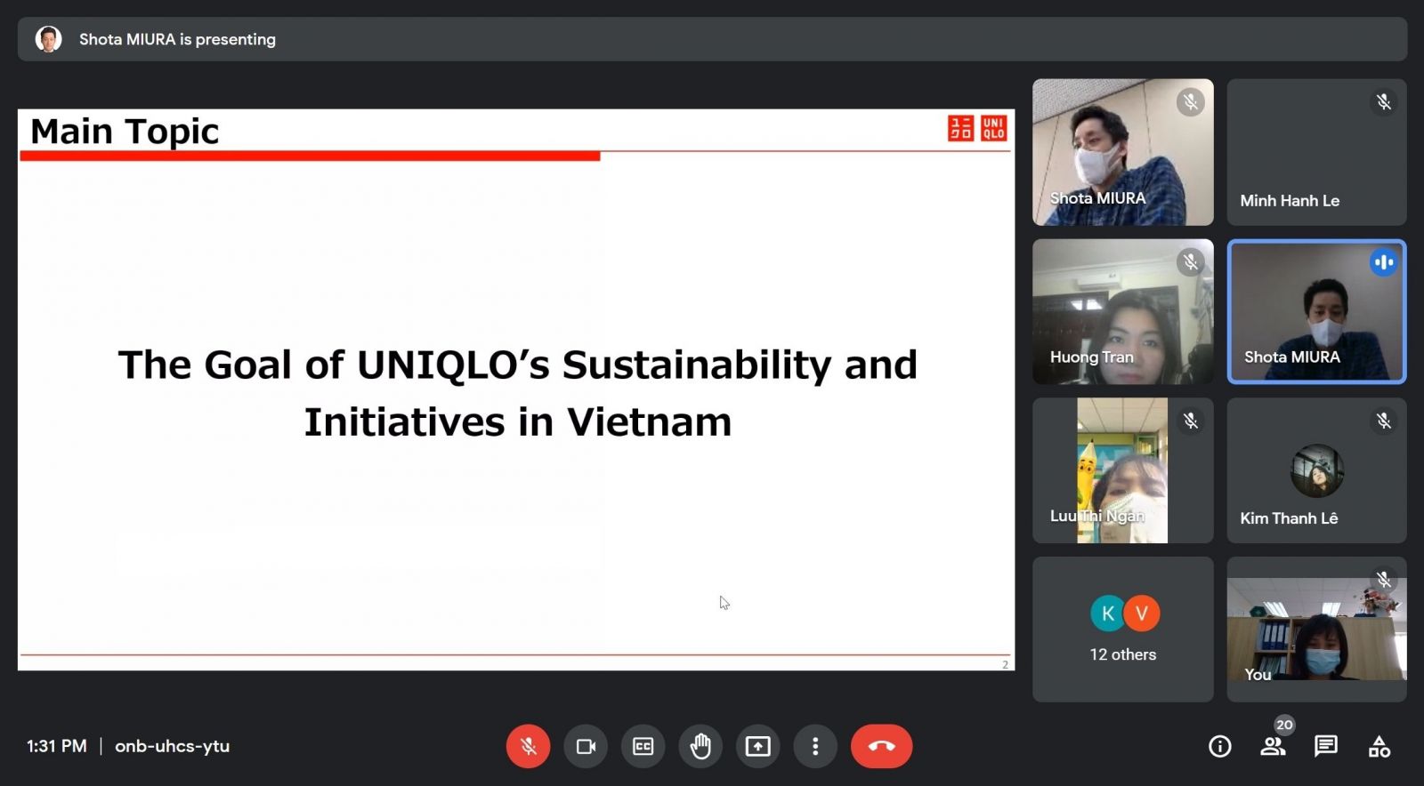
Task: Click the V avatar in the others tile
Action: coord(1141,613)
